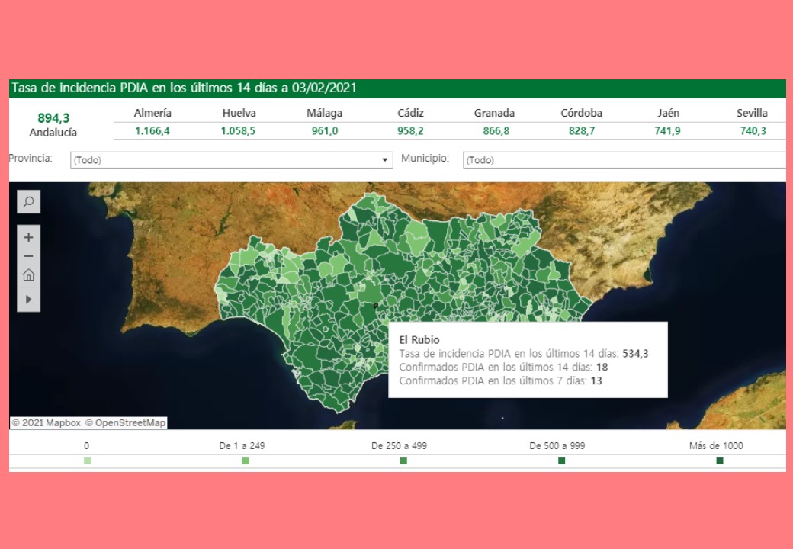Select the 'De 1 a 249' legend swatch
The image size is (793, 549).
(246, 461)
